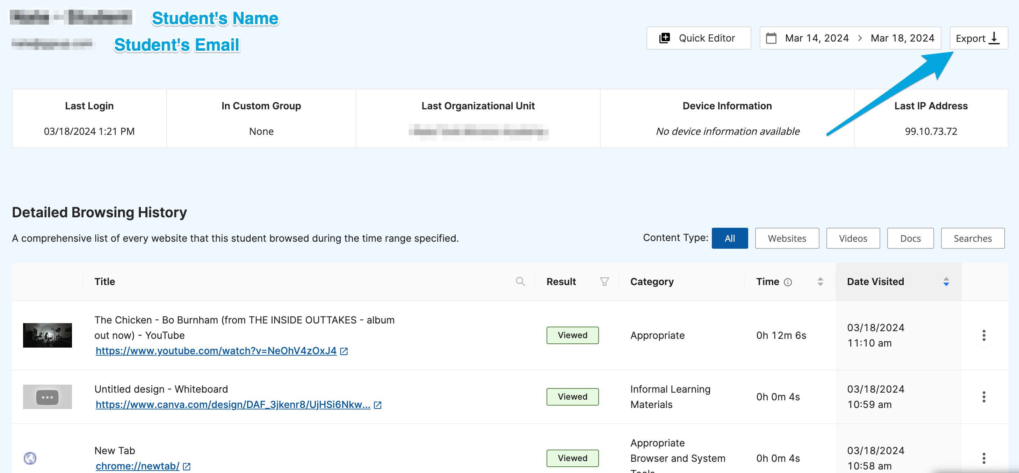This screenshot has height=473, width=1019.
Task: Select the end date Mar 18, 2024
Action: point(902,38)
